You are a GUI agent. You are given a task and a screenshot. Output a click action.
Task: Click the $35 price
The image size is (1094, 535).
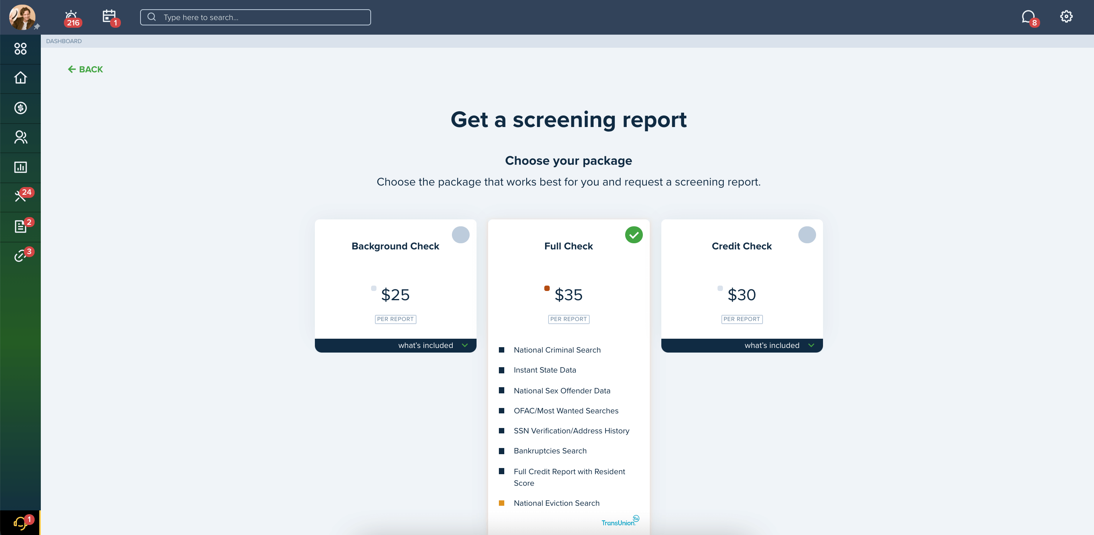click(569, 295)
